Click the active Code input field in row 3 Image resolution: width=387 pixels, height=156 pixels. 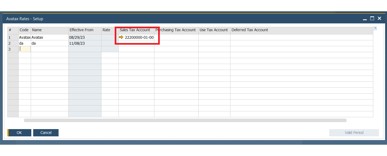pyautogui.click(x=25, y=49)
